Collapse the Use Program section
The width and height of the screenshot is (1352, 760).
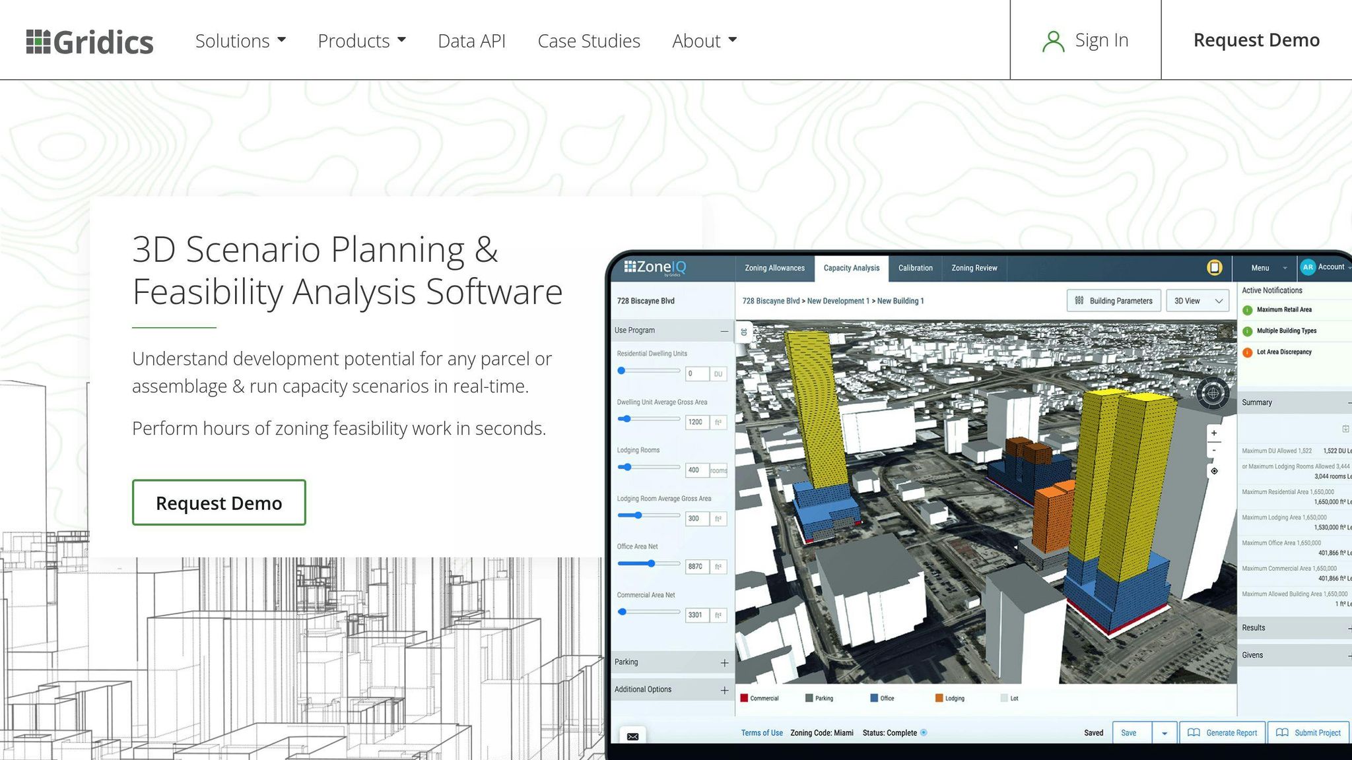[x=724, y=331]
